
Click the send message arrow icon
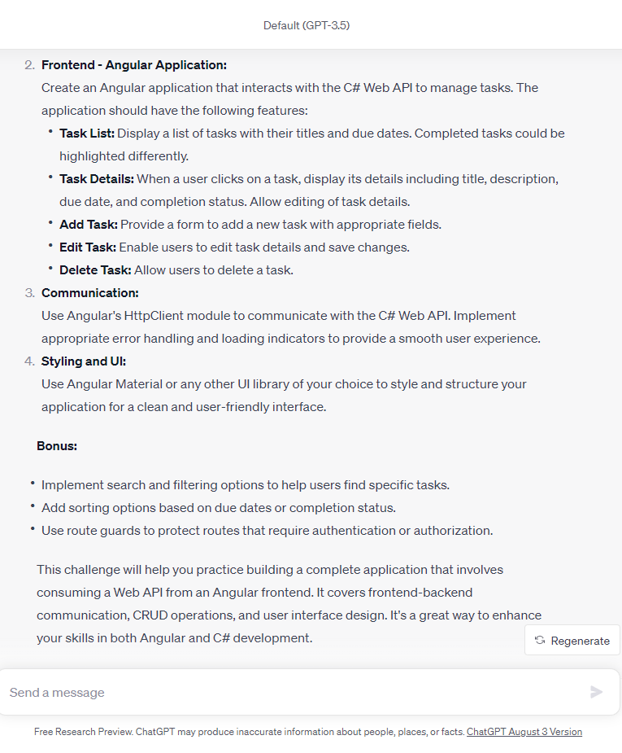pos(596,692)
